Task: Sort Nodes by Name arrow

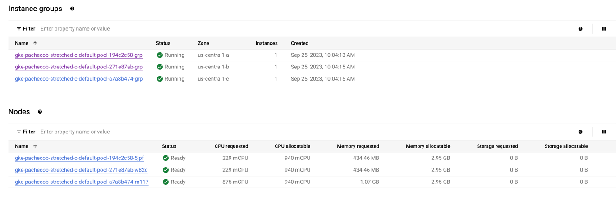Action: [35, 146]
